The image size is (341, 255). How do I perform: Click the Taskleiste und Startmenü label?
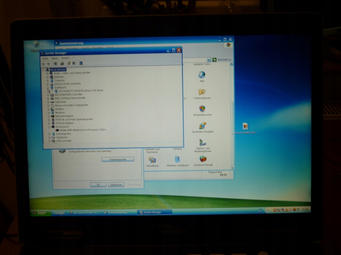click(x=152, y=150)
